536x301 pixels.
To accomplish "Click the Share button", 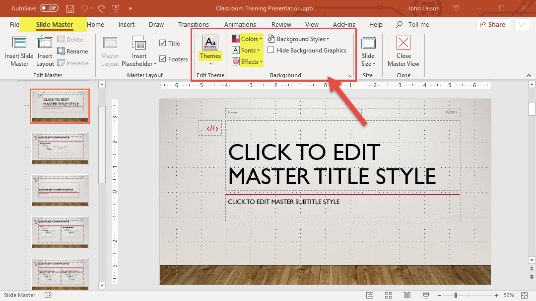I will point(493,24).
